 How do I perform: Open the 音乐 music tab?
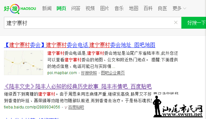click(119, 9)
